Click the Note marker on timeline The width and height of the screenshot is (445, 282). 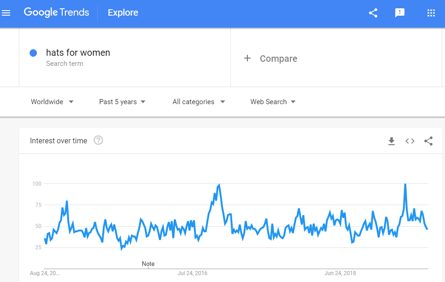(148, 264)
